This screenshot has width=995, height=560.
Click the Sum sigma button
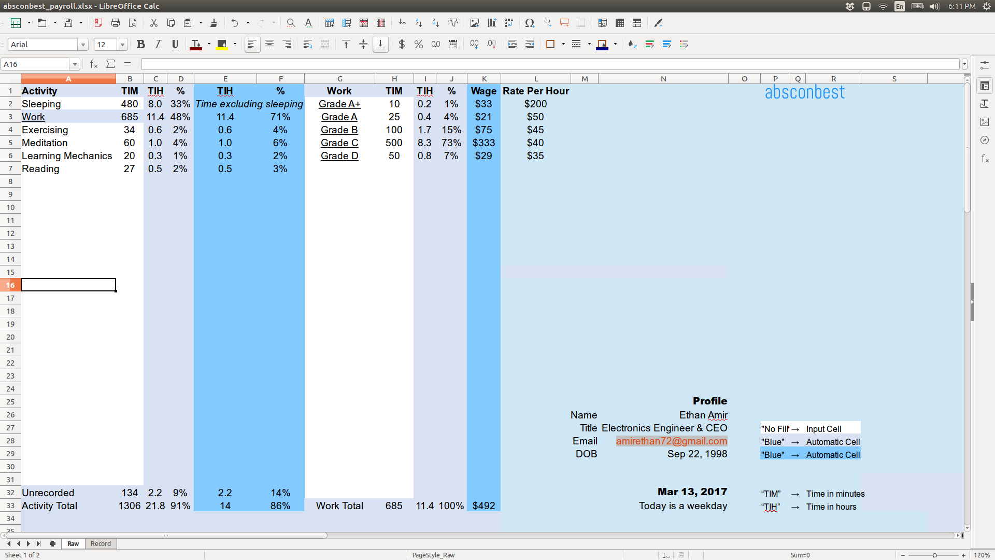pos(110,64)
